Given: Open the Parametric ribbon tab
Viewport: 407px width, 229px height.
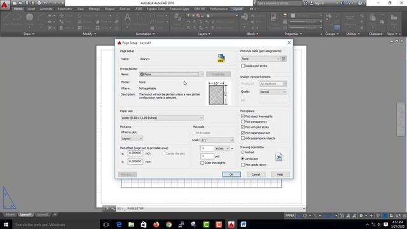Looking at the screenshot, I should [x=65, y=9].
